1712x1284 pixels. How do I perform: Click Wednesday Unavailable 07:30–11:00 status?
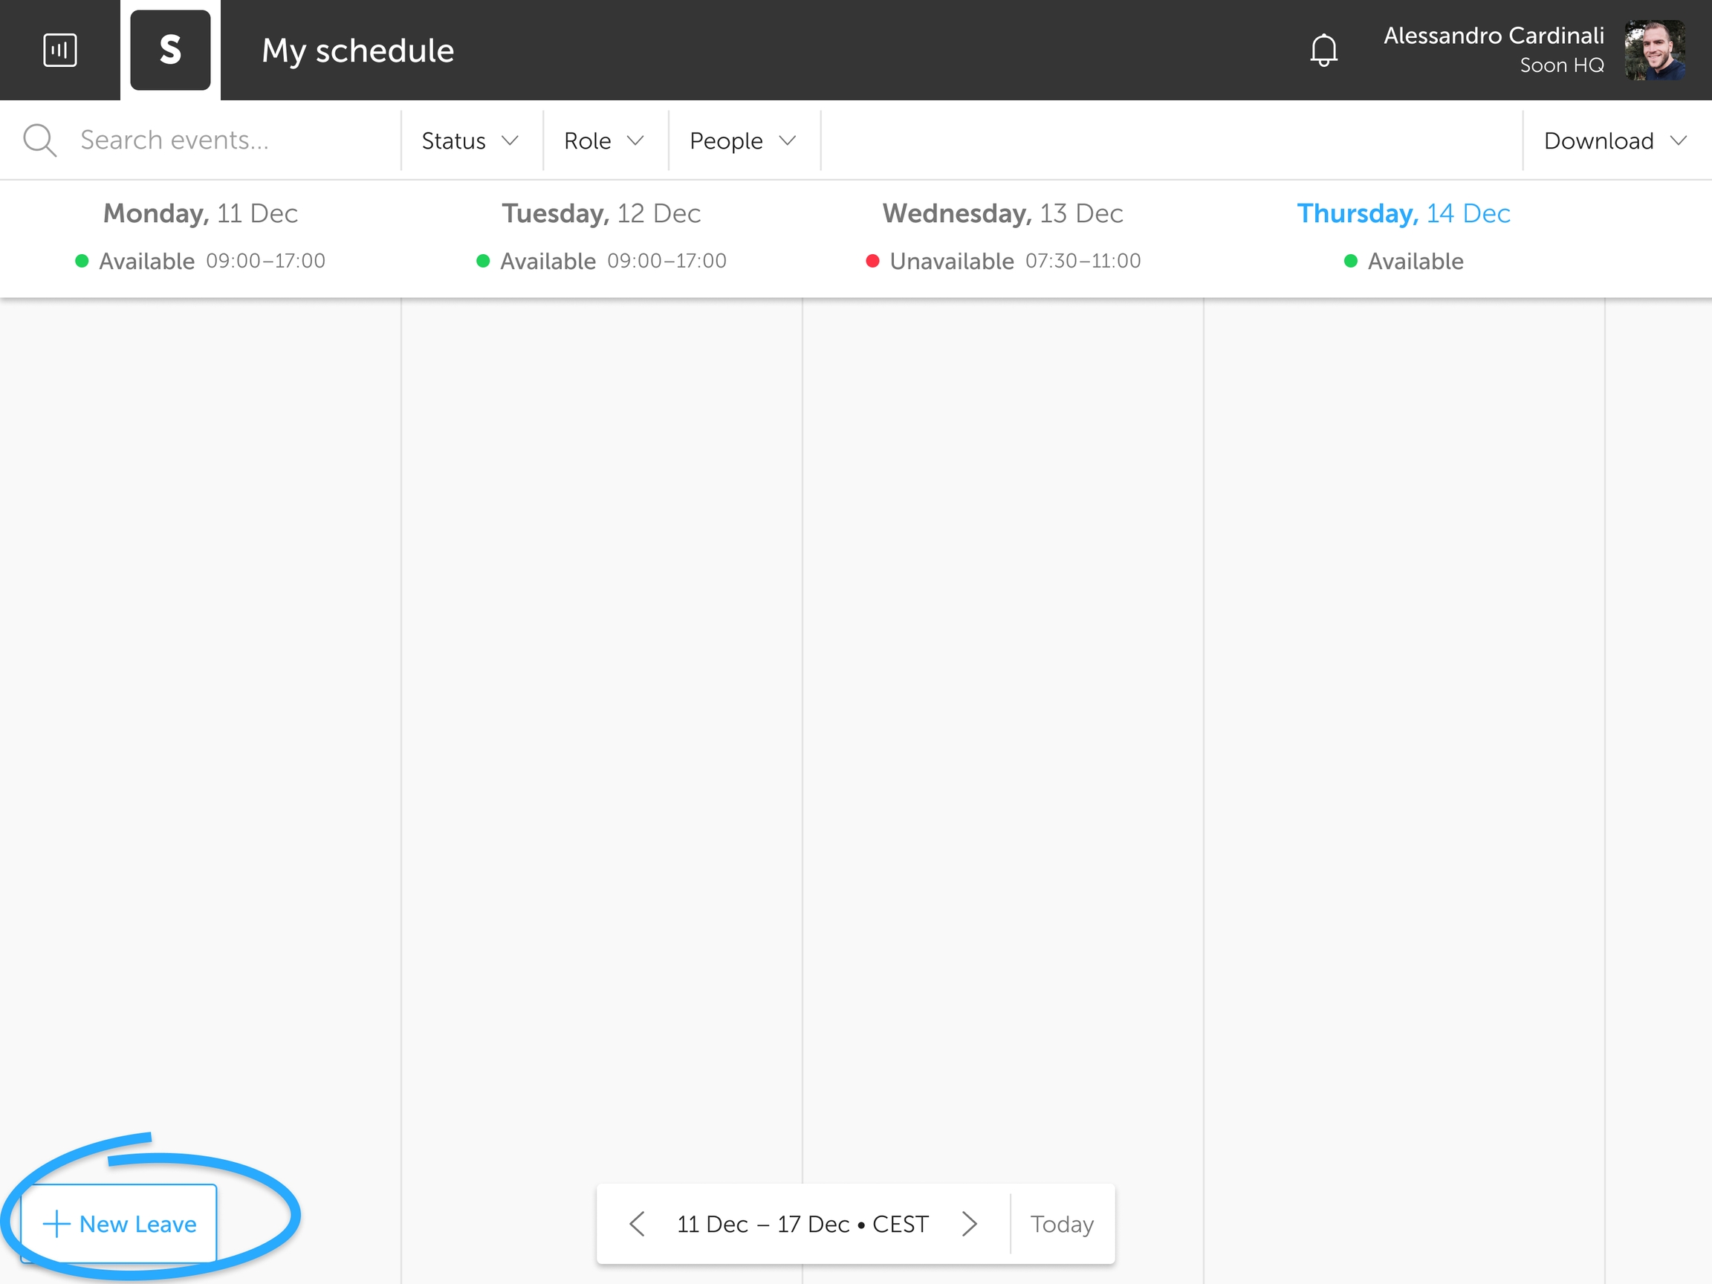point(1003,262)
